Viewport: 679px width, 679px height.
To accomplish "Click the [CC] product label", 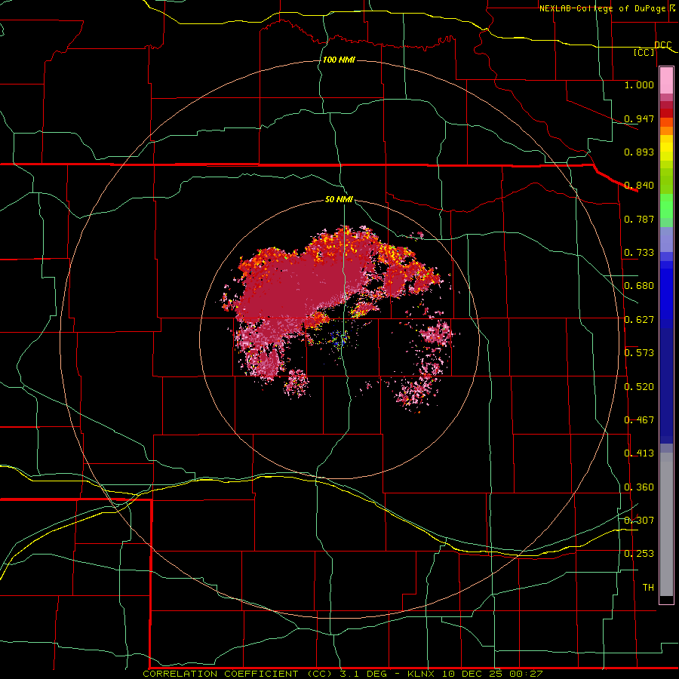I will click(x=644, y=52).
